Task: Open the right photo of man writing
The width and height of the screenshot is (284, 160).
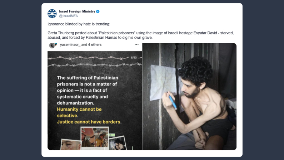Action: [189, 97]
